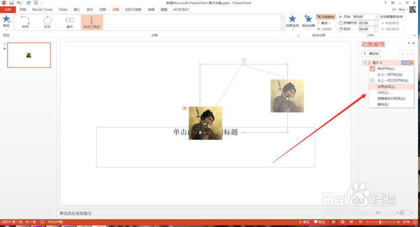Choose Timing (计时) menu entry

(391, 92)
